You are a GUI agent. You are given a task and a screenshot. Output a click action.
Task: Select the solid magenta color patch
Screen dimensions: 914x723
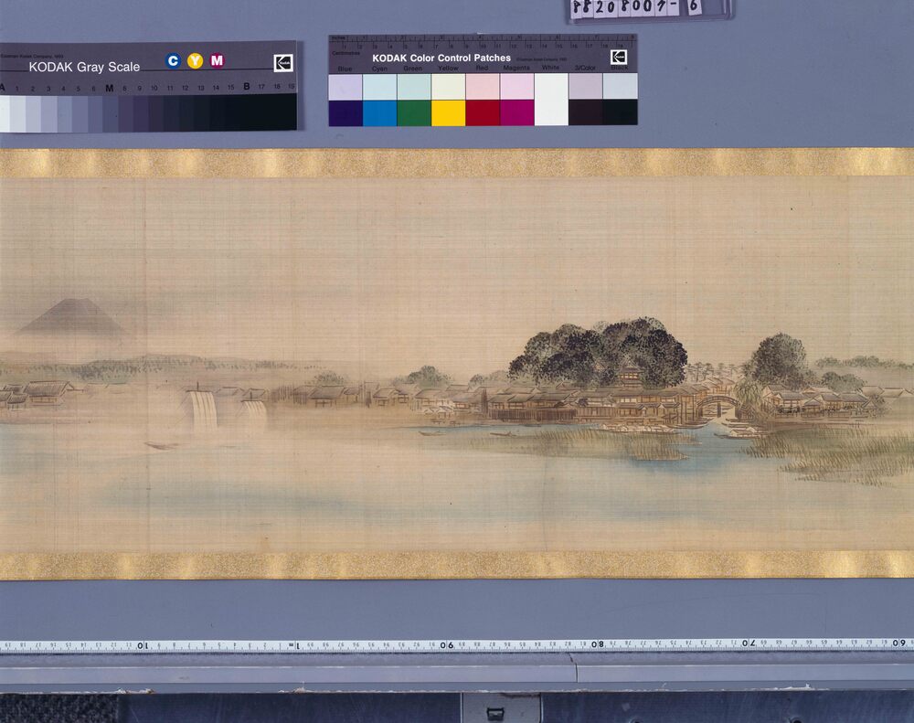(x=517, y=113)
